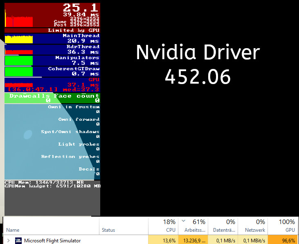Click the yellow MainThread timing graph

(x=19, y=39)
